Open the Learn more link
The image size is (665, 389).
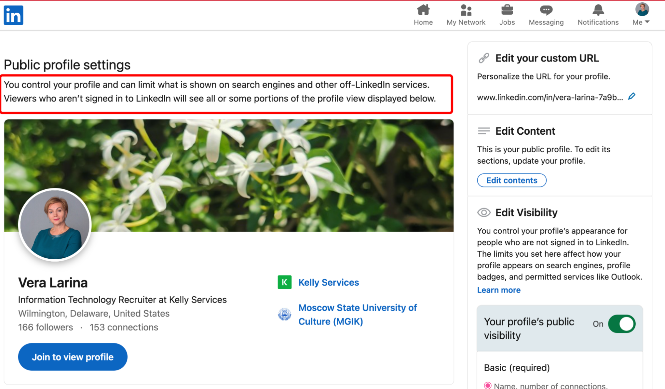pos(498,290)
